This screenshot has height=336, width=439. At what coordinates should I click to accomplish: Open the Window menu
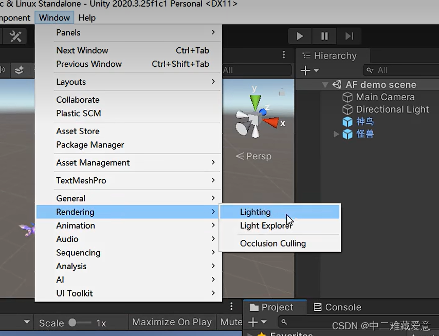coord(54,18)
